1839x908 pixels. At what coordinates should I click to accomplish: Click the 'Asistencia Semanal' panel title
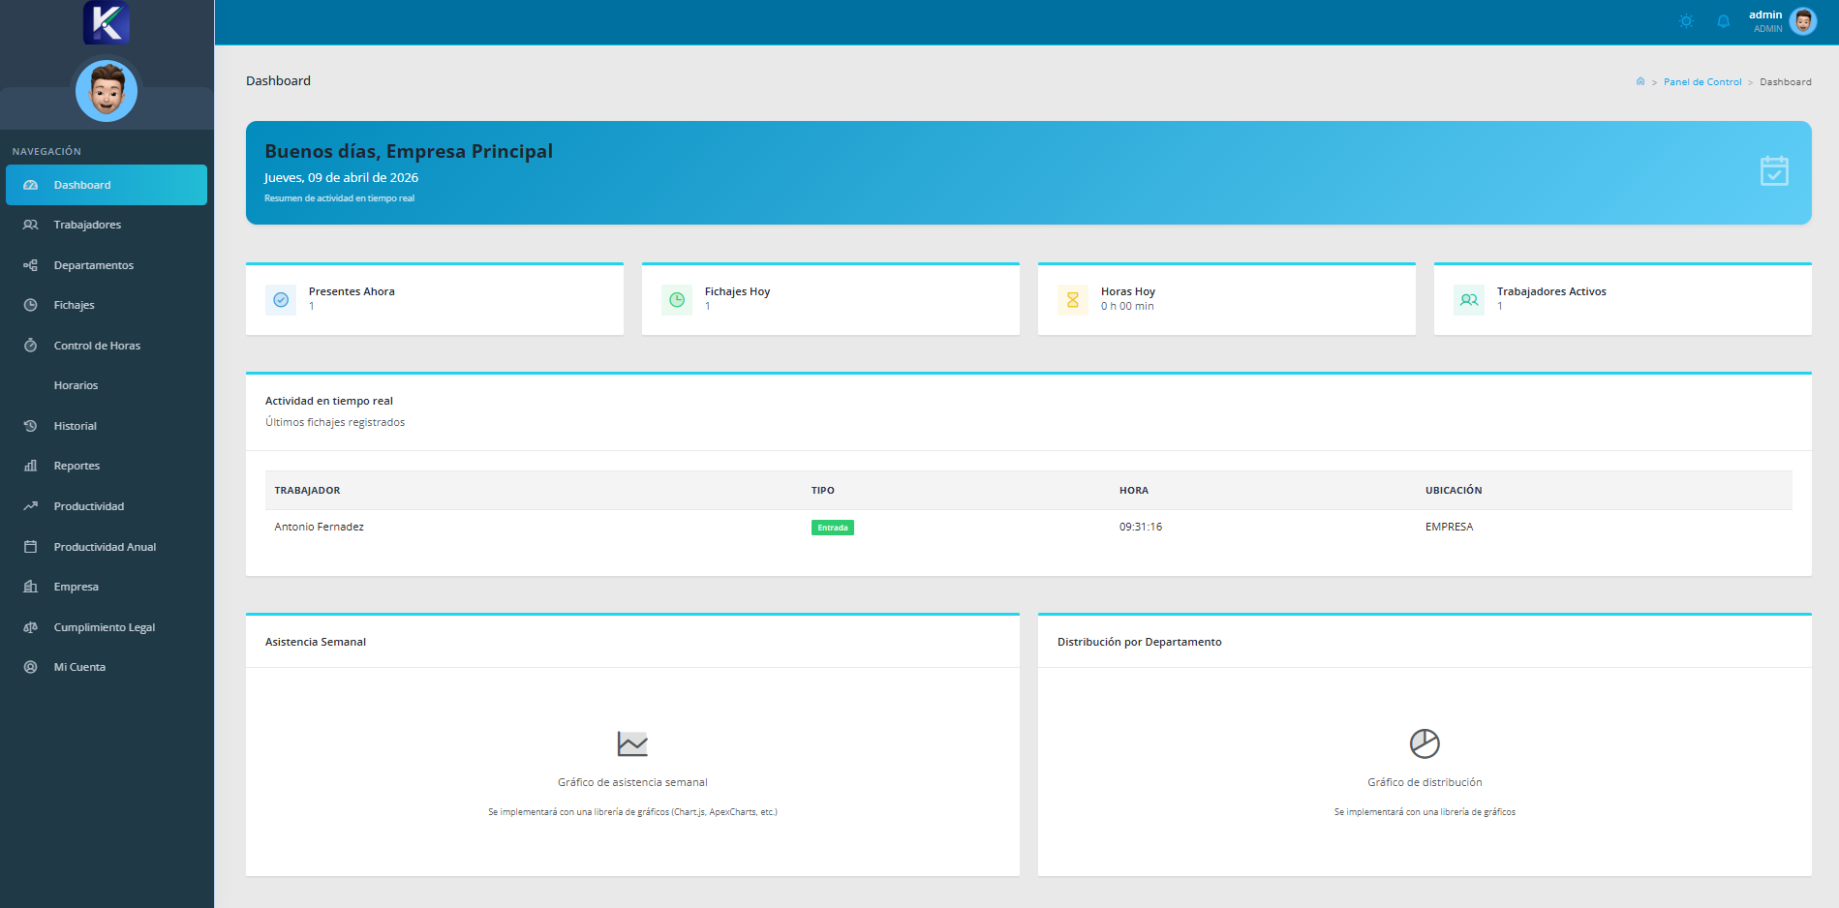coord(316,642)
